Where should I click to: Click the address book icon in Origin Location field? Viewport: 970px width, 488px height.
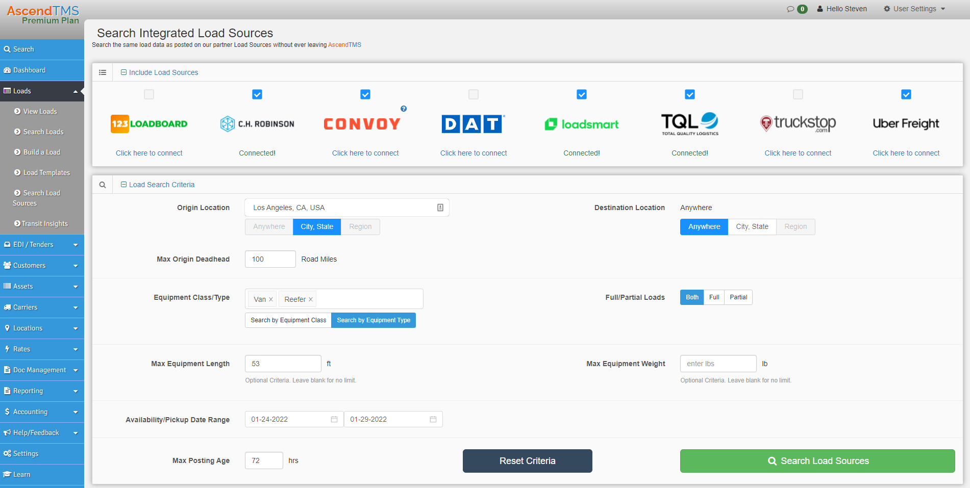pos(440,208)
